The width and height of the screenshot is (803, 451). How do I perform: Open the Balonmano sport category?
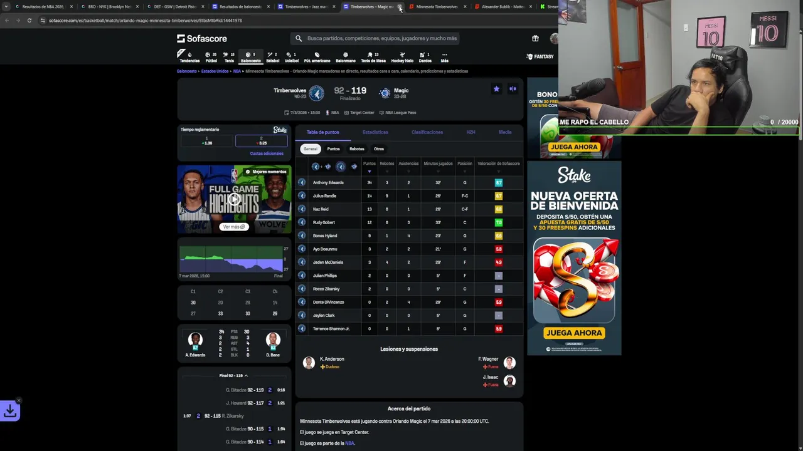point(345,57)
